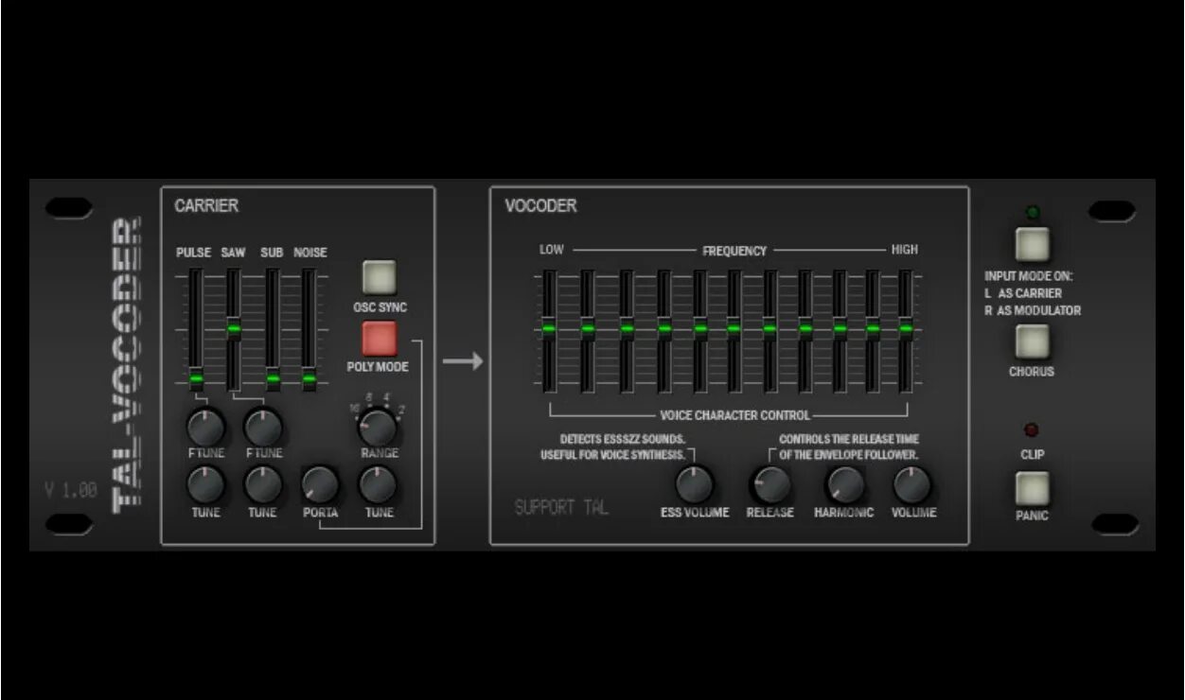Image resolution: width=1185 pixels, height=700 pixels.
Task: Hit the PANIC button
Action: click(x=1033, y=489)
